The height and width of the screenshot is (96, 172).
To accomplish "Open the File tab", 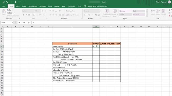I will click(3, 6).
